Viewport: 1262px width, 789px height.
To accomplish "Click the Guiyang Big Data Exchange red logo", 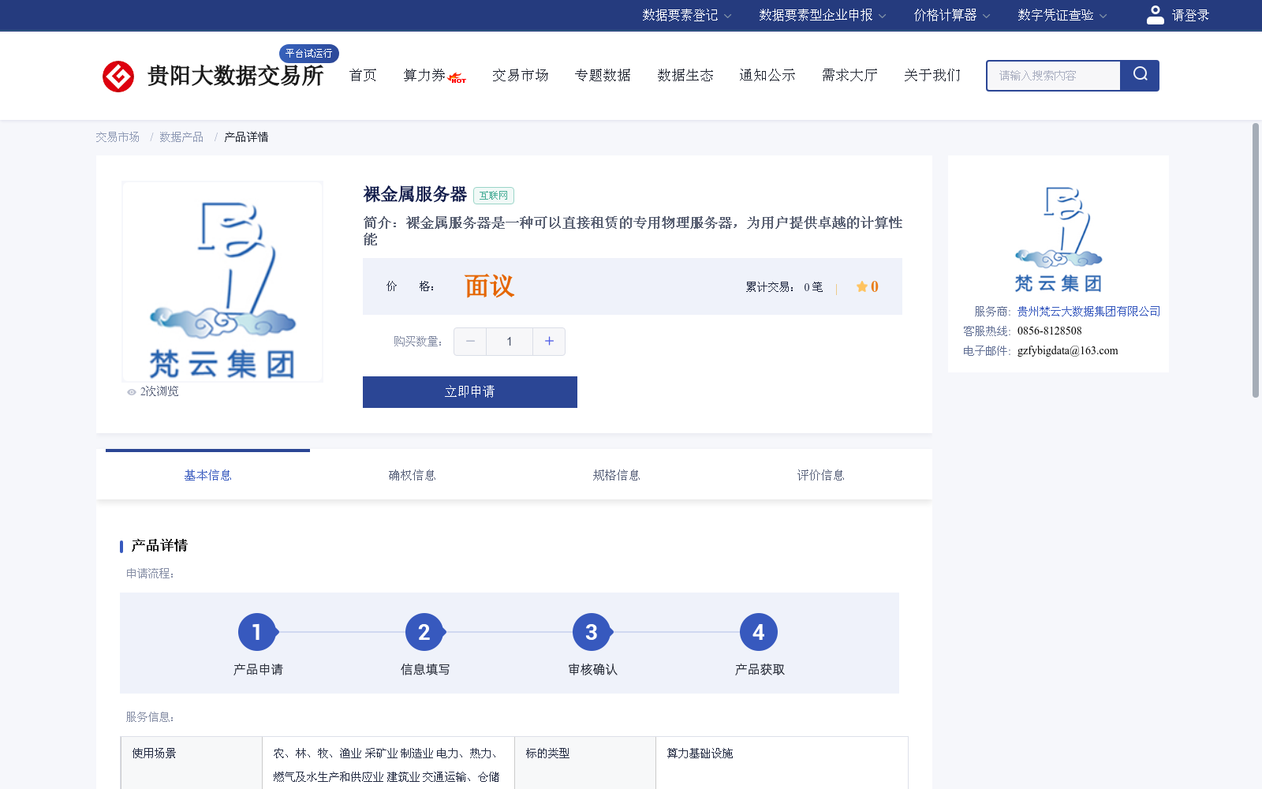I will (x=118, y=77).
